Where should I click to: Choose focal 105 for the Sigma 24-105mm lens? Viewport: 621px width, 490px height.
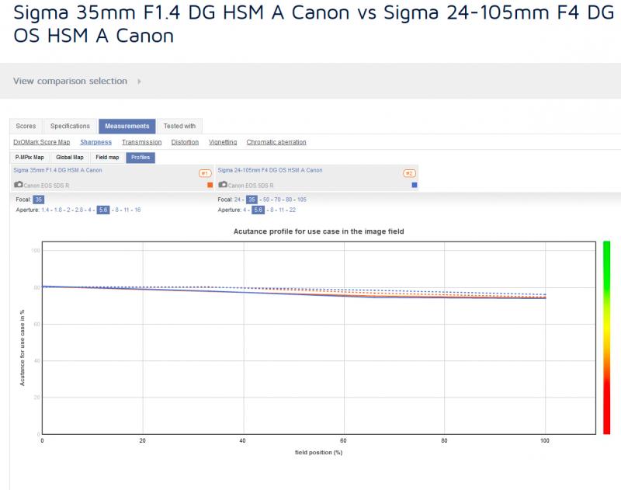[302, 200]
